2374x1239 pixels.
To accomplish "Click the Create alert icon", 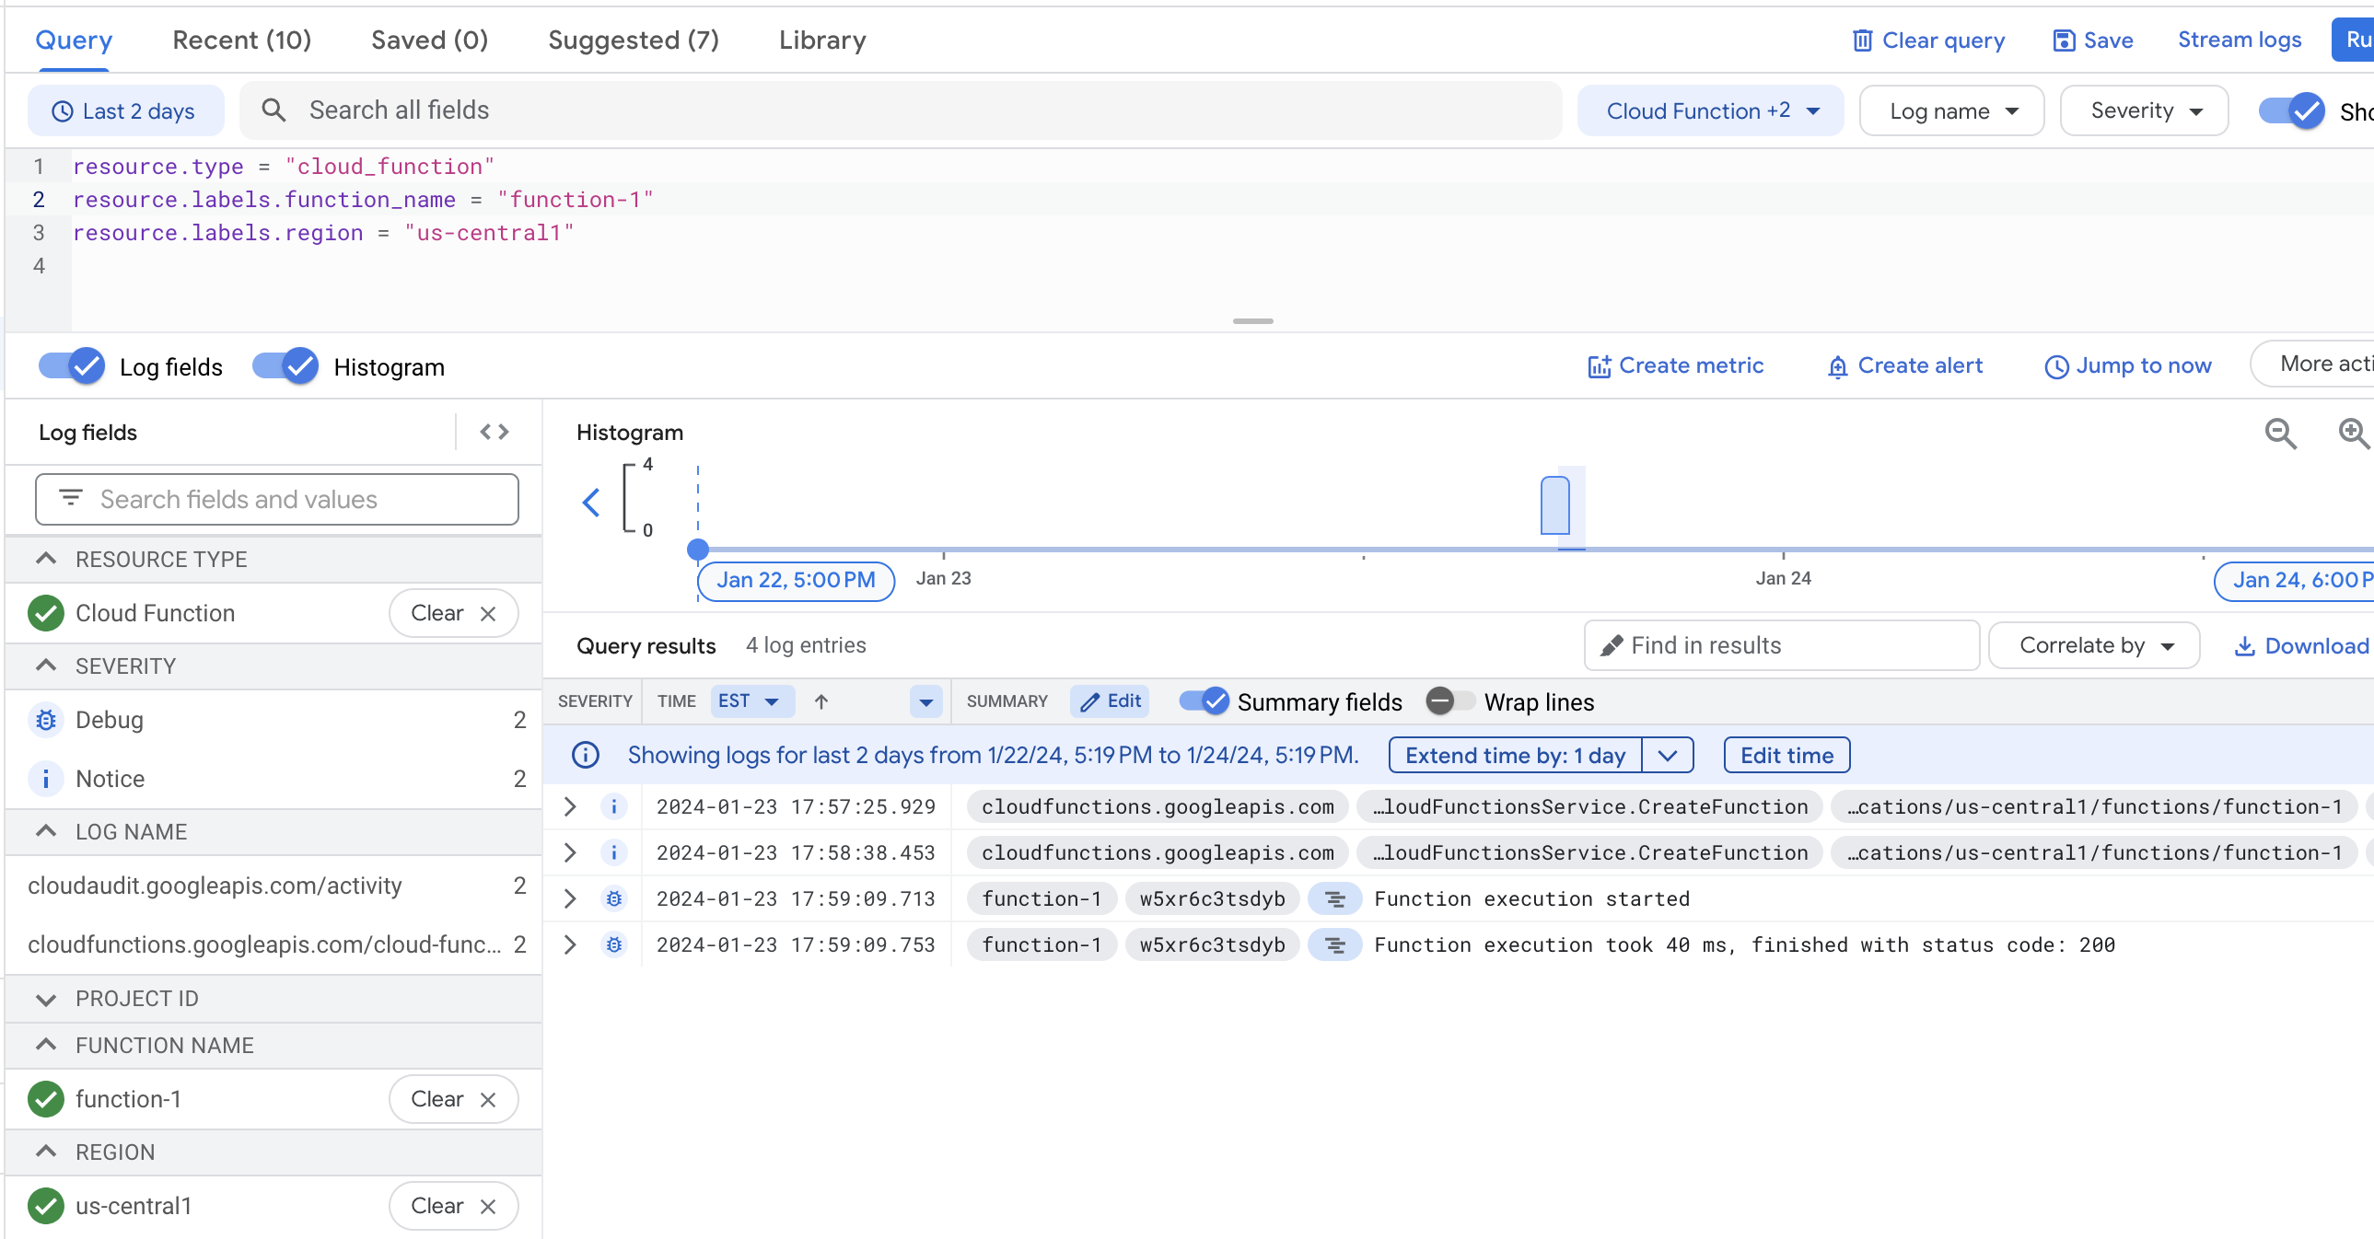I will tap(1837, 365).
